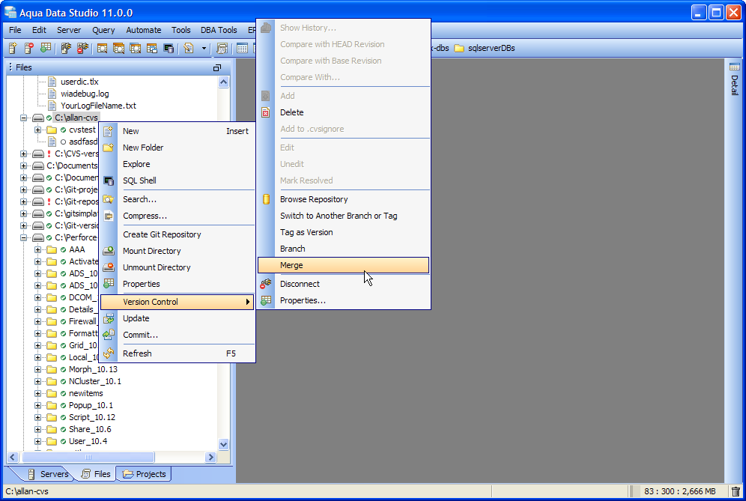Select Switch to Another Branch or Tag
The image size is (746, 501).
(343, 216)
